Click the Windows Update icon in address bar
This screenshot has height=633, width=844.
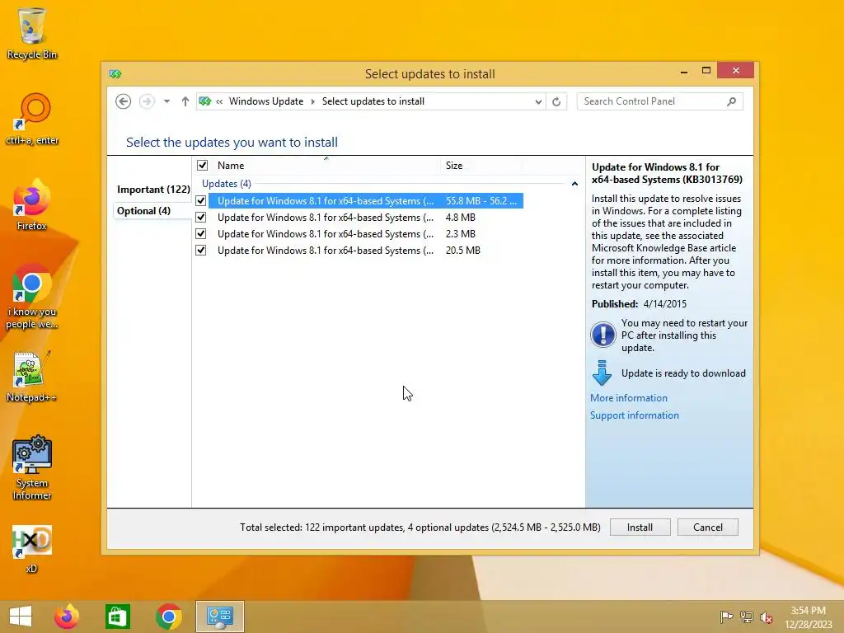pos(204,101)
